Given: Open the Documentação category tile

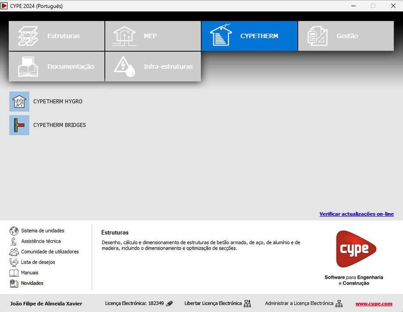Looking at the screenshot, I should coord(57,66).
